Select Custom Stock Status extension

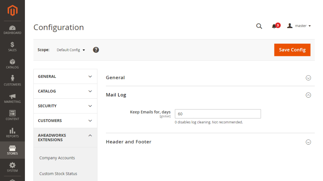click(x=58, y=173)
